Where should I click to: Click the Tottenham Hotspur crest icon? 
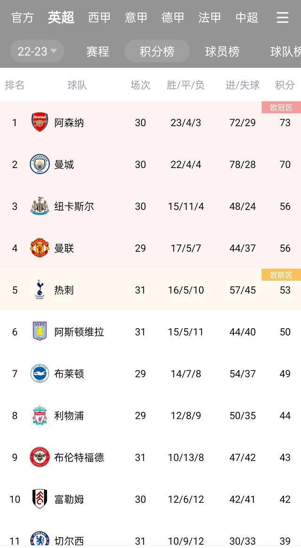tap(40, 290)
